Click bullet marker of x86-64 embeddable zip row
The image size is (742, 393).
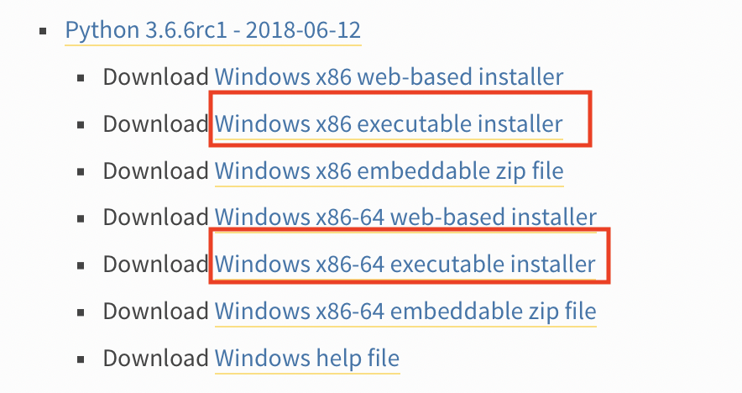click(x=81, y=312)
